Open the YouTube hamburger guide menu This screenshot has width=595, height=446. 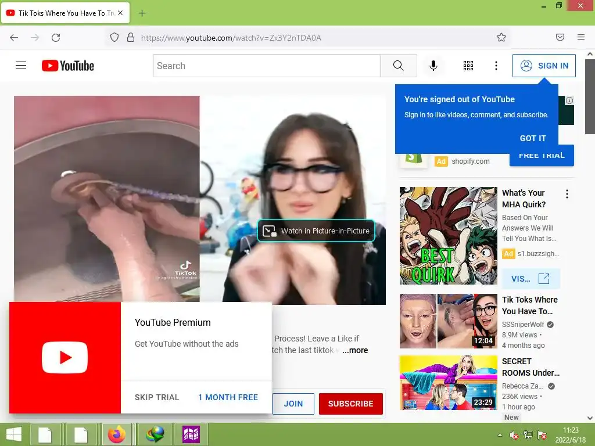tap(21, 66)
